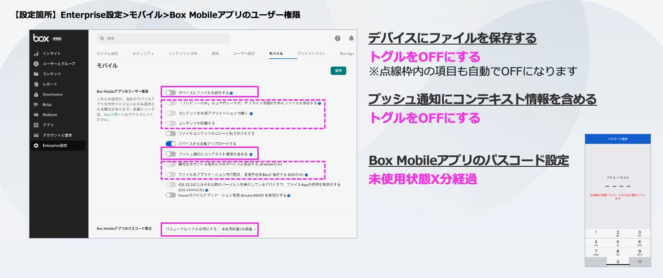Open Relay in the sidebar

tap(43, 104)
